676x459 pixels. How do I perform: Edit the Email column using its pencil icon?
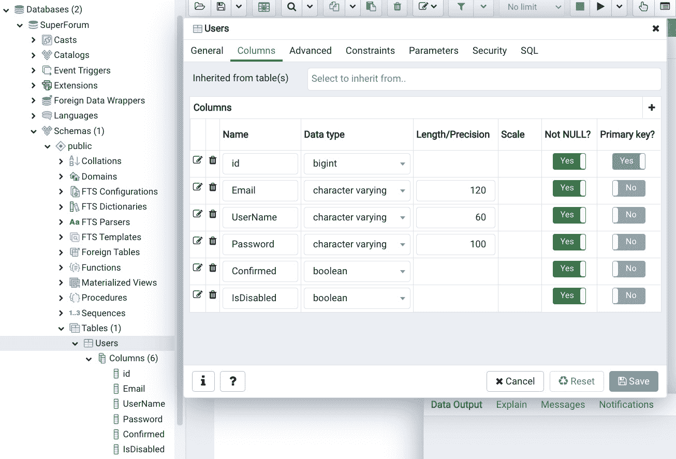(197, 187)
